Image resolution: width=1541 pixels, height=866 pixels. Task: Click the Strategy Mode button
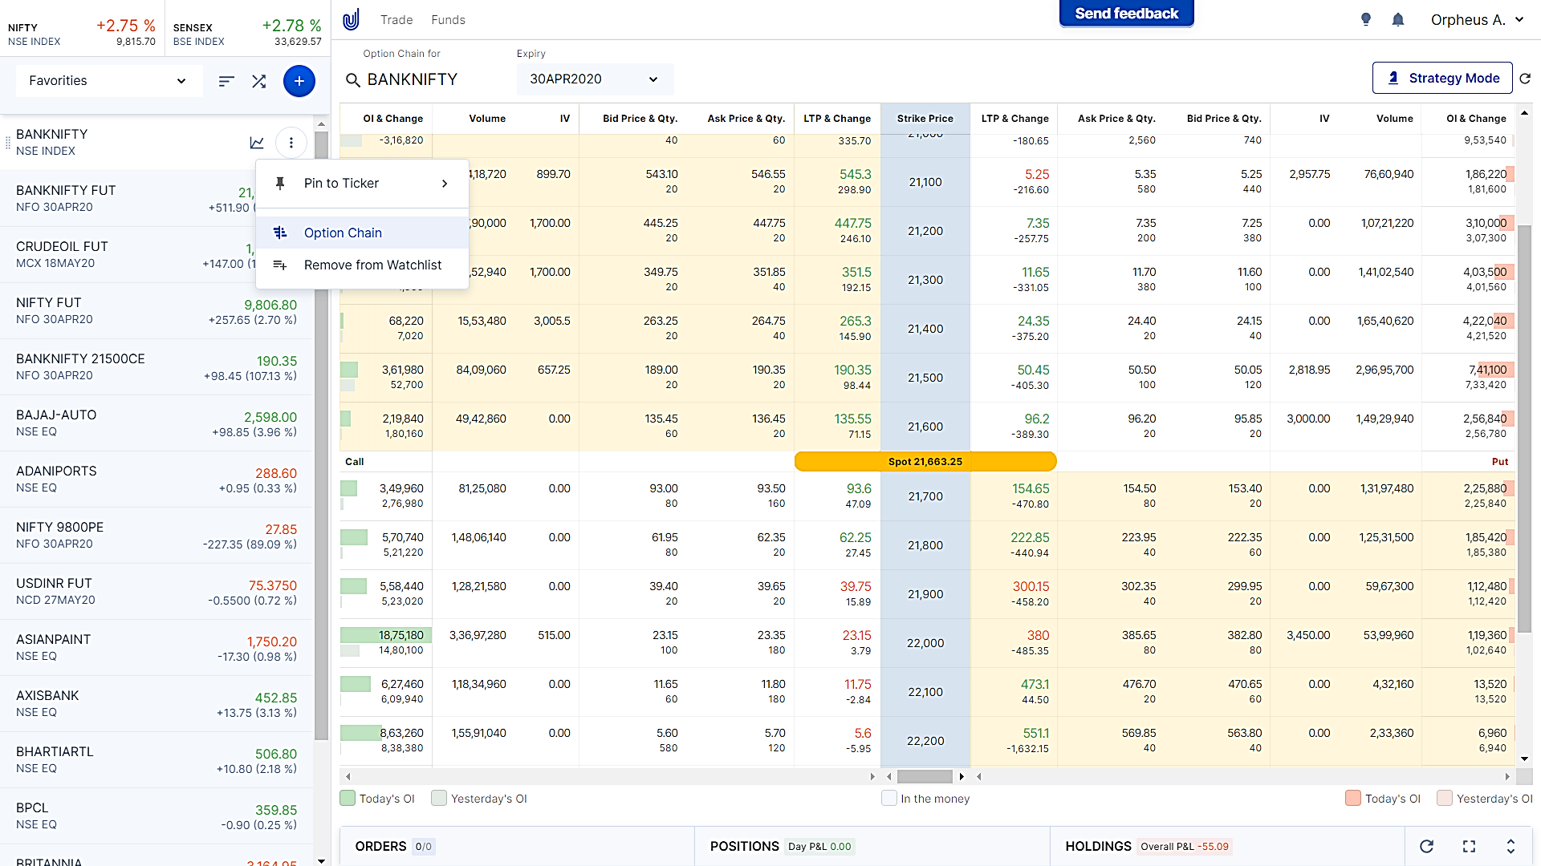[1442, 78]
